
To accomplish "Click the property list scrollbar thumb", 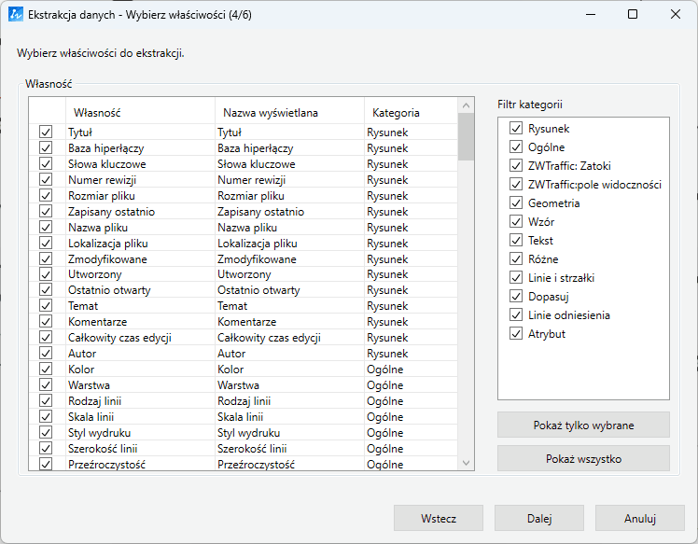I will tap(466, 136).
